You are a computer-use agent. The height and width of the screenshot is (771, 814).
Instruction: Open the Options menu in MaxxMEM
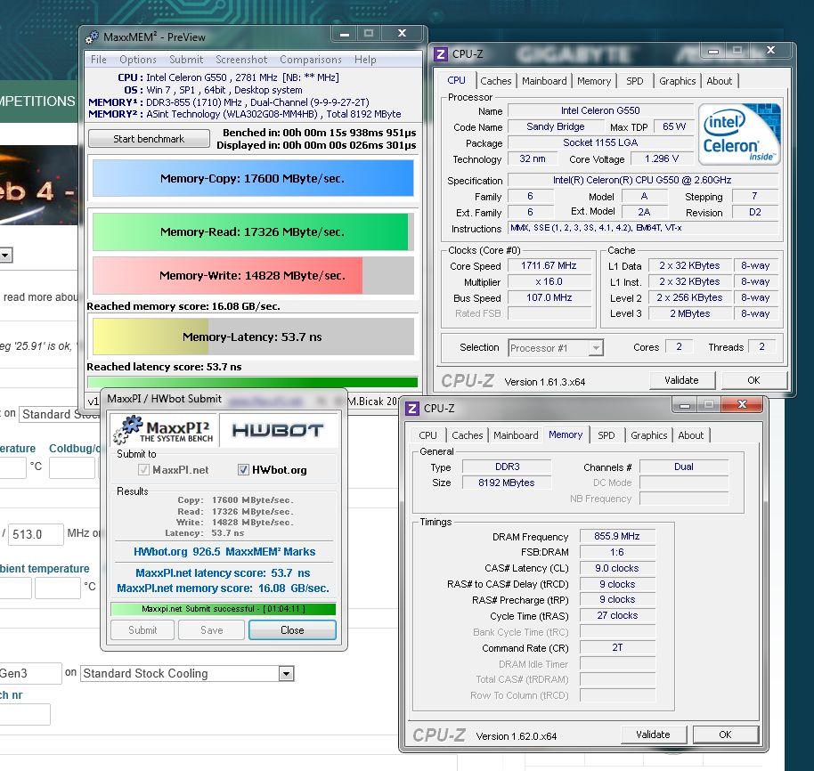[x=137, y=60]
